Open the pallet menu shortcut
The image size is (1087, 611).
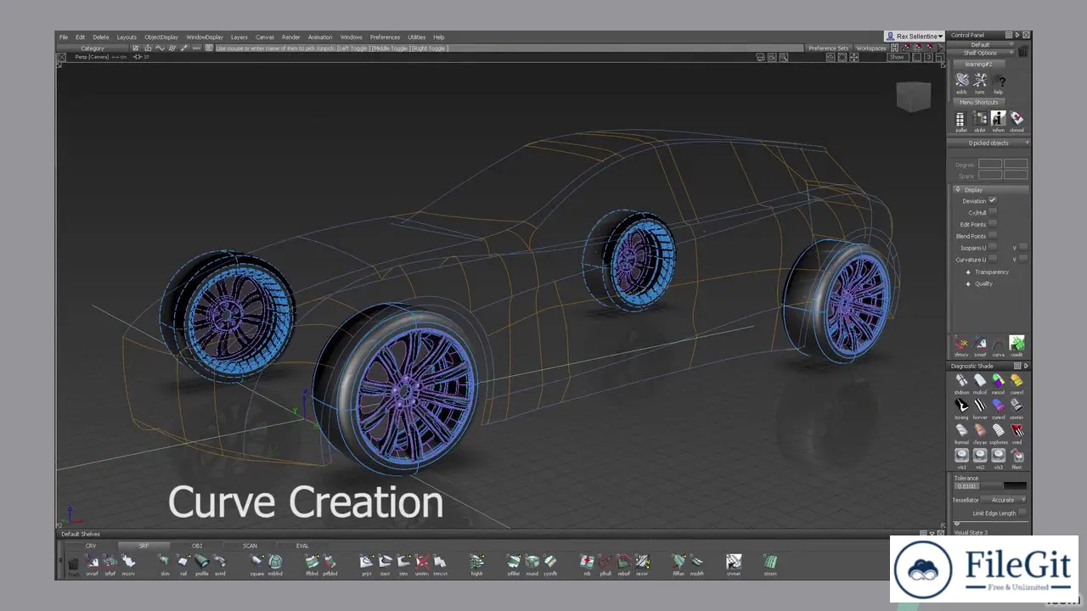pyautogui.click(x=961, y=121)
